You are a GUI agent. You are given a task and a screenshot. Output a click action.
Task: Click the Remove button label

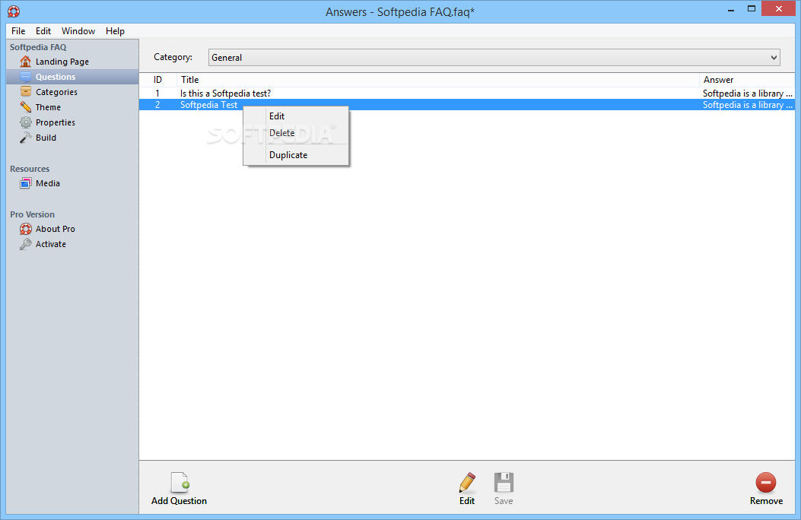766,501
